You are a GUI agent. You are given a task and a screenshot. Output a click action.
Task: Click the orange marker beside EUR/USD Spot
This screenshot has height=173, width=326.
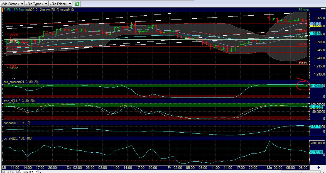pyautogui.click(x=3, y=9)
